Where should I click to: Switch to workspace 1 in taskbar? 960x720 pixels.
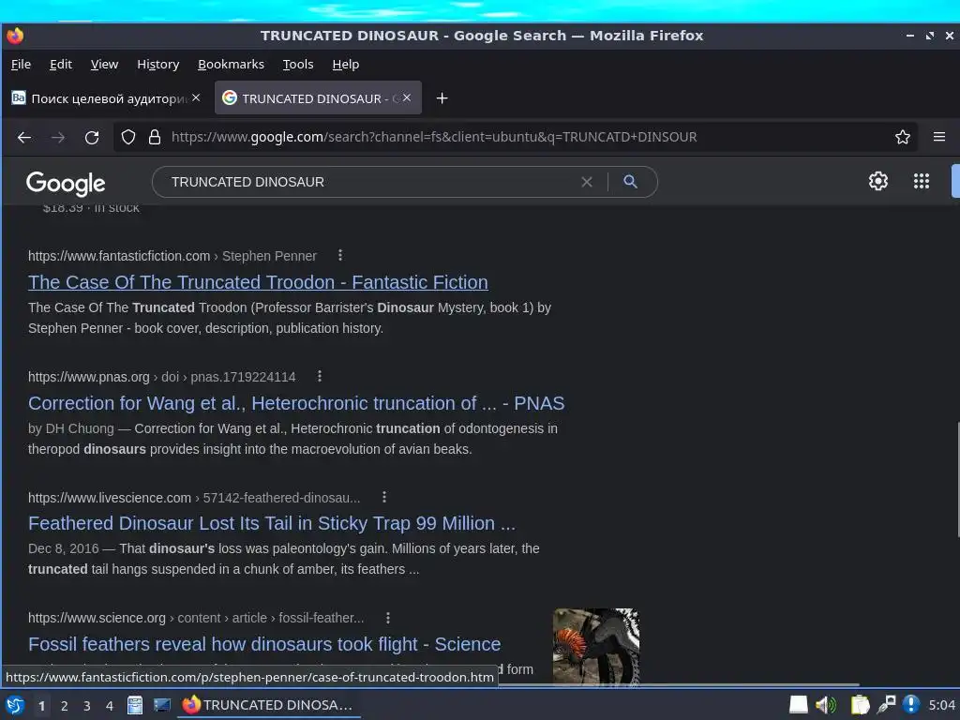pos(41,706)
